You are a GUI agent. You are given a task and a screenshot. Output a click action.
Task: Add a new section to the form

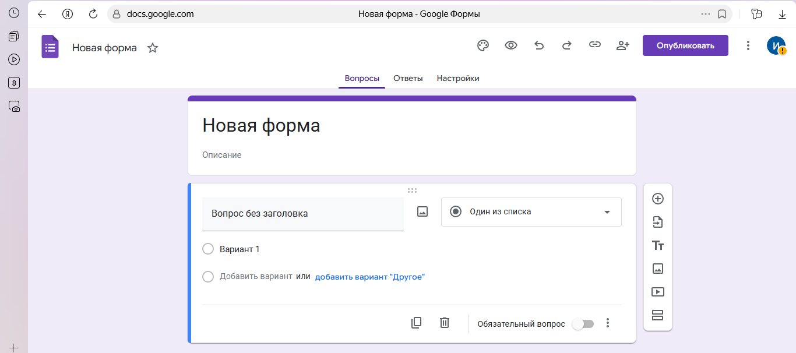pos(658,315)
